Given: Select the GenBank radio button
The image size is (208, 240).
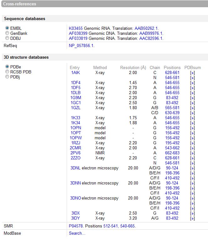Looking at the screenshot, I should [7, 33].
